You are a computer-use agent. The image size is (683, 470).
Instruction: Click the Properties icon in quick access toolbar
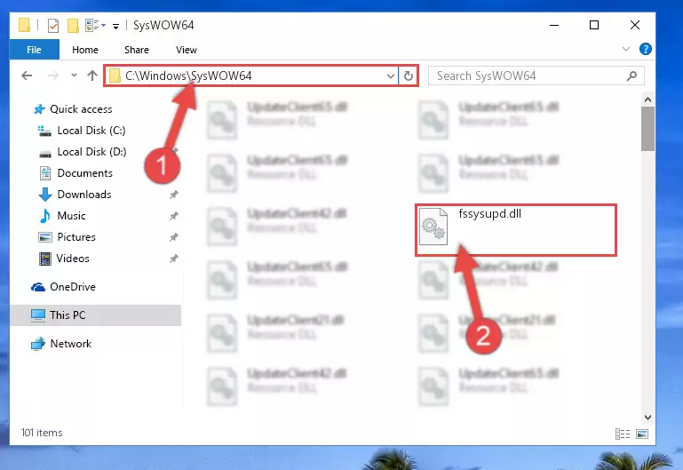pyautogui.click(x=52, y=26)
